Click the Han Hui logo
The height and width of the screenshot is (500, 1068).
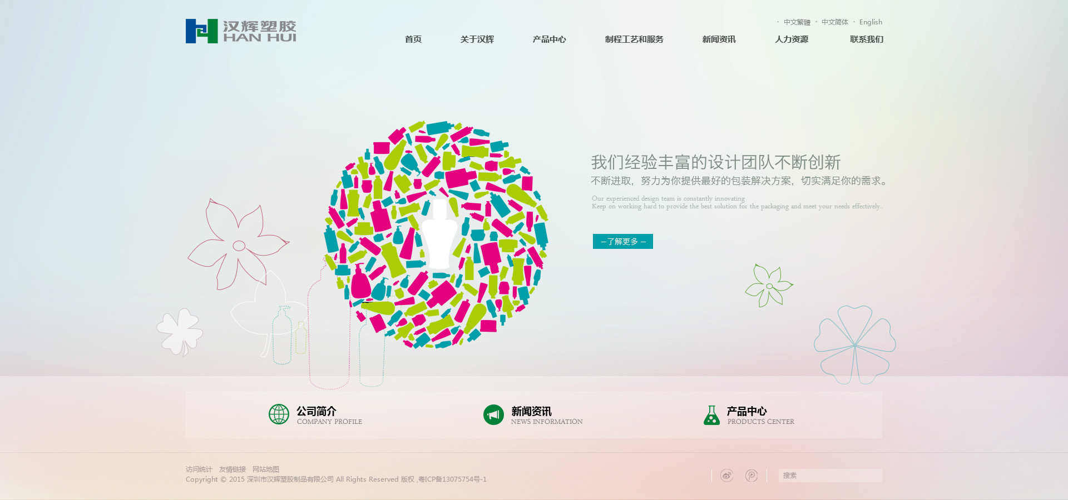241,31
